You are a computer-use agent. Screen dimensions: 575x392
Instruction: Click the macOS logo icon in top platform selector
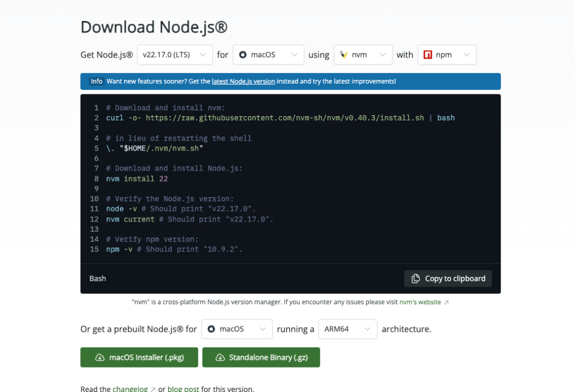pyautogui.click(x=243, y=55)
